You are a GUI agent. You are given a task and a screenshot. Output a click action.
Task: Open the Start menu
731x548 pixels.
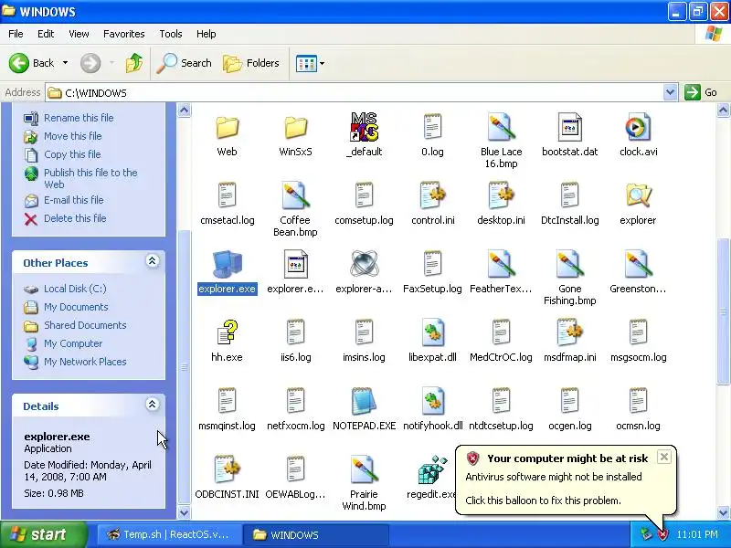point(44,534)
